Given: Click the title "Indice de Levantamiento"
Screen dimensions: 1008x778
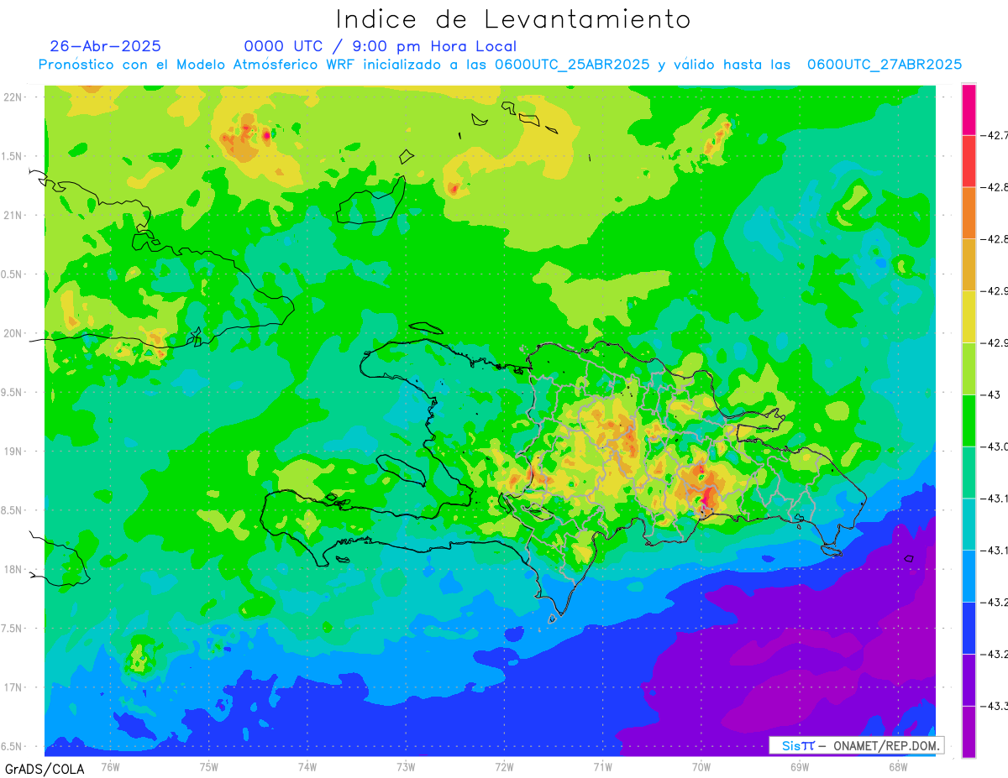Looking at the screenshot, I should click(513, 18).
